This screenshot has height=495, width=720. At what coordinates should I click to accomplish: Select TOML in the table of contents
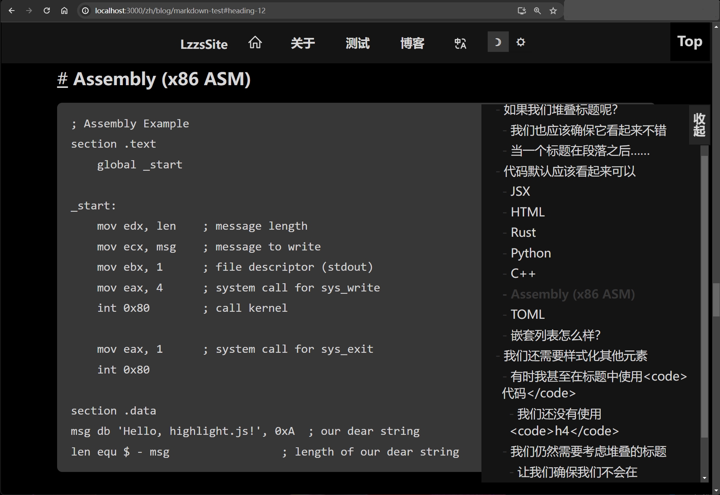pos(528,315)
